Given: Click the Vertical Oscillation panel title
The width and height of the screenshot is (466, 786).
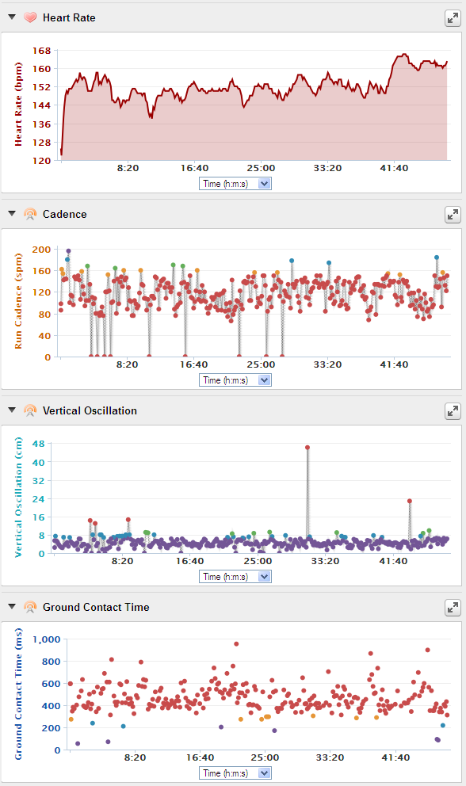Looking at the screenshot, I should coord(90,410).
